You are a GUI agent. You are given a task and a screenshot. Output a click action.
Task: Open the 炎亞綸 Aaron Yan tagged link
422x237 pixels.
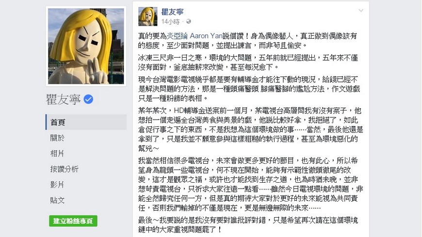(195, 36)
